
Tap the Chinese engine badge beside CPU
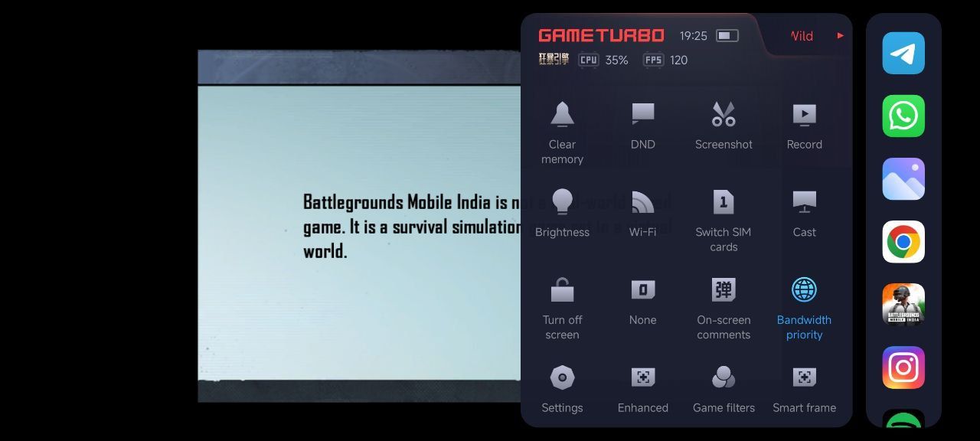coord(554,60)
